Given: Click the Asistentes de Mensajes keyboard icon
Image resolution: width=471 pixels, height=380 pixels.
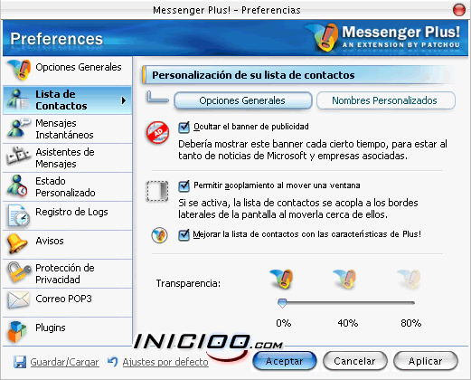Looking at the screenshot, I should (19, 156).
